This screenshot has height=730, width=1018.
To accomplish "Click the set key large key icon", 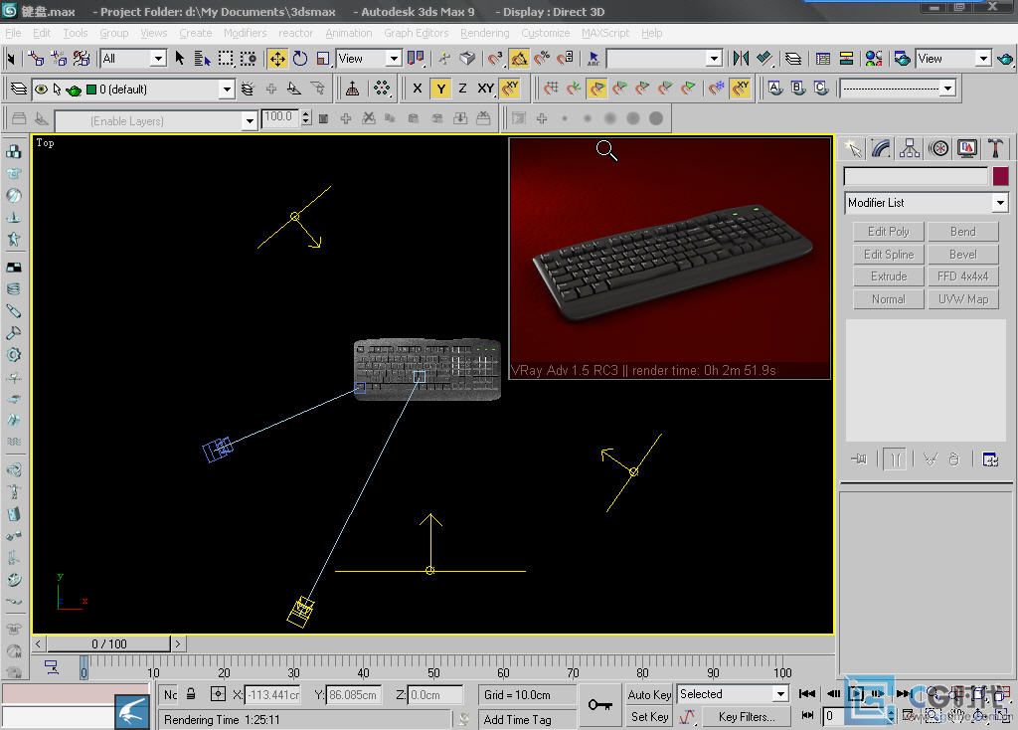I will coord(599,705).
